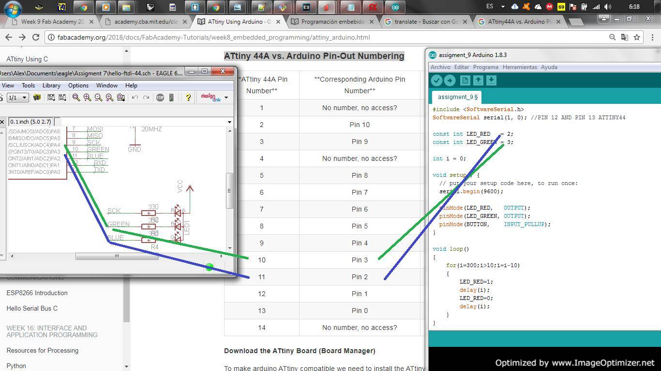The image size is (661, 371).
Task: Open the Programa menu in Arduino
Action: click(x=485, y=67)
